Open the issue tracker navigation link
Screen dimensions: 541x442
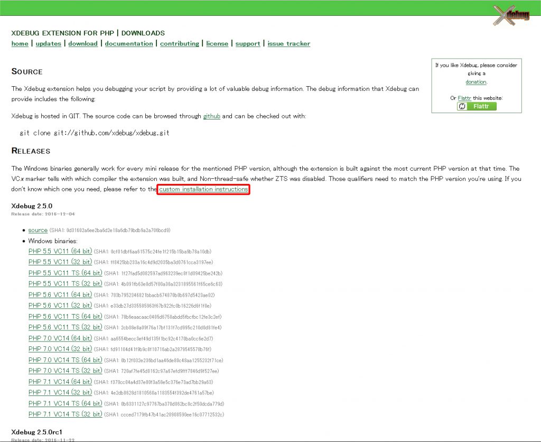289,43
